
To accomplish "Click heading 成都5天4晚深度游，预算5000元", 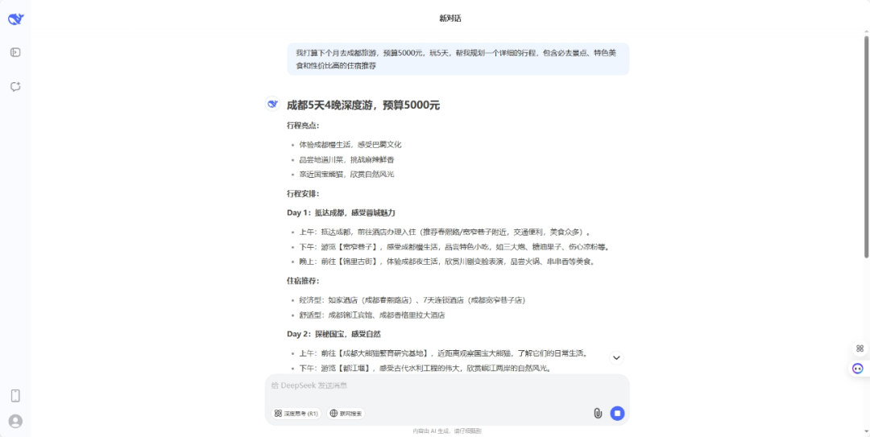I will (362, 105).
